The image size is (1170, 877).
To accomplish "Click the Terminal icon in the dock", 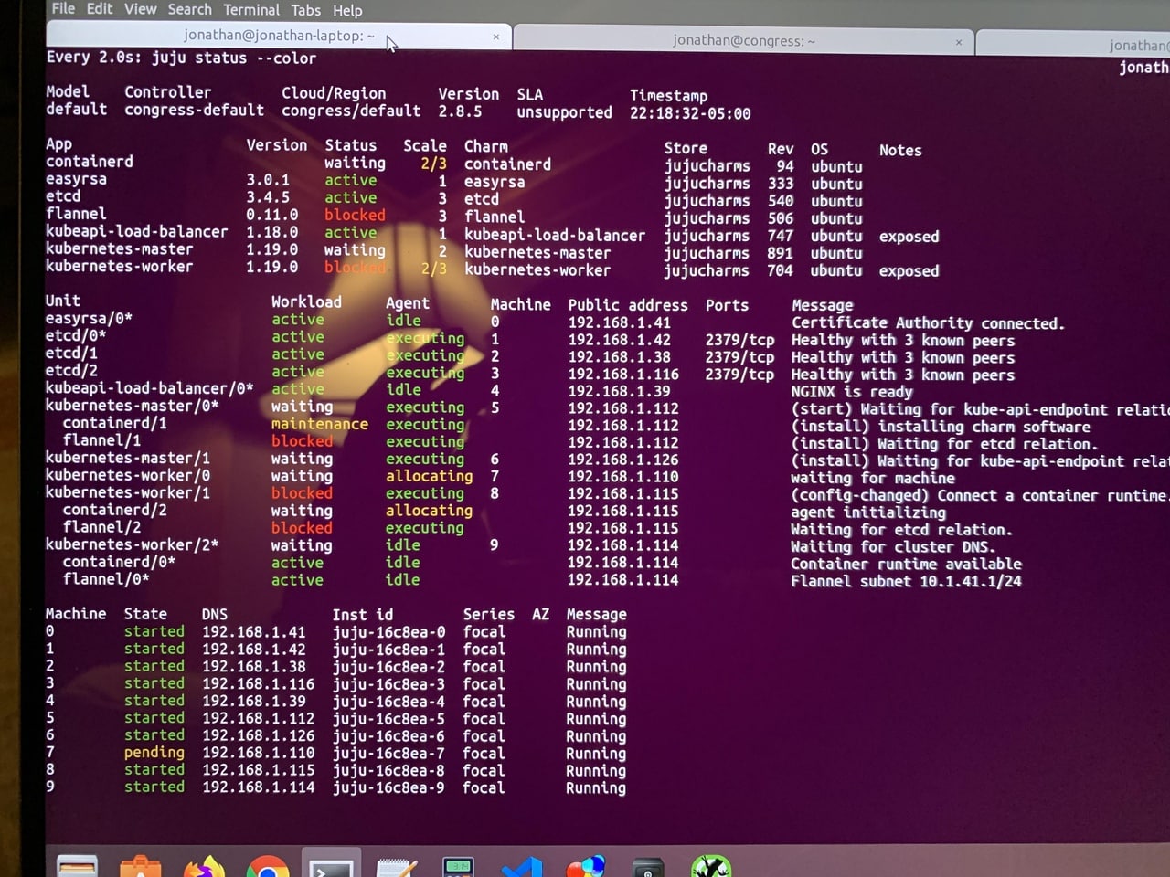I will coord(332,865).
